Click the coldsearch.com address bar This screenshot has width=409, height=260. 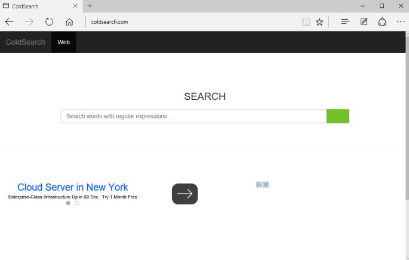[193, 22]
